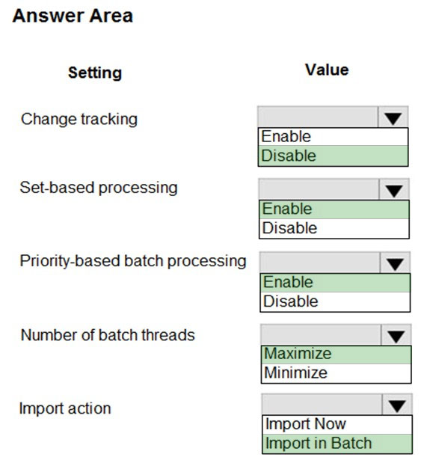Image resolution: width=421 pixels, height=463 pixels.
Task: Open the Import action dropdown arrow
Action: tap(397, 405)
